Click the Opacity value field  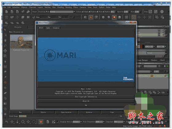126,12
